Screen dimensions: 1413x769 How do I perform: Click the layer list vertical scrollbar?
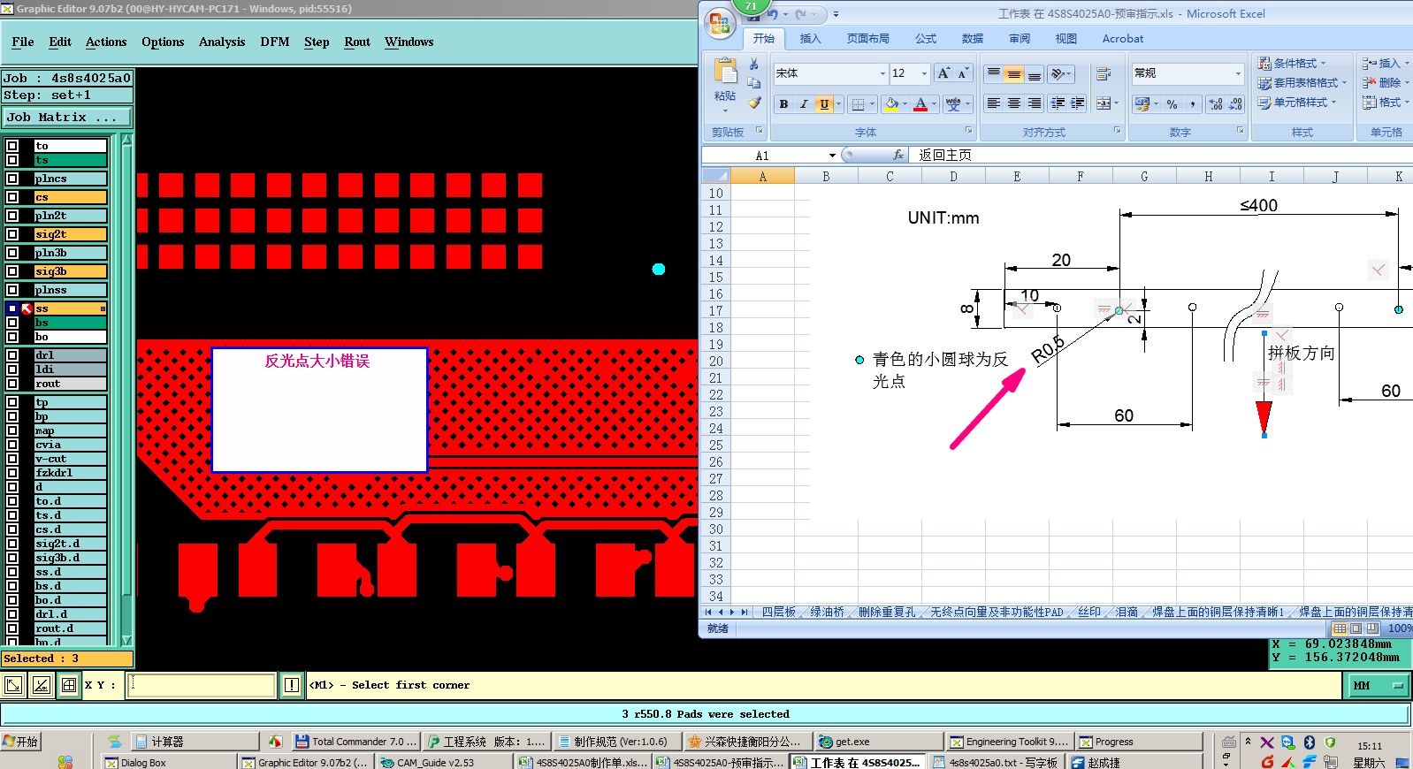pyautogui.click(x=126, y=390)
